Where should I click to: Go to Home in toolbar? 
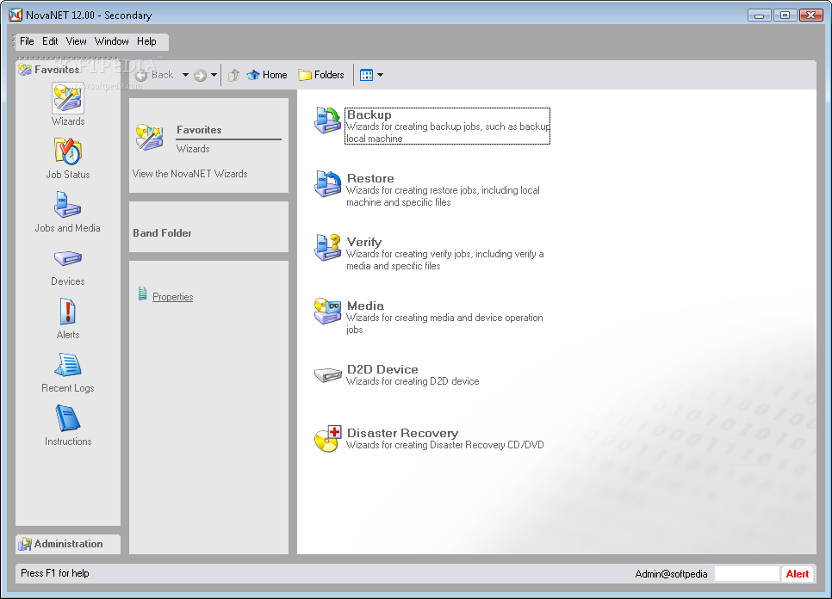tap(267, 75)
